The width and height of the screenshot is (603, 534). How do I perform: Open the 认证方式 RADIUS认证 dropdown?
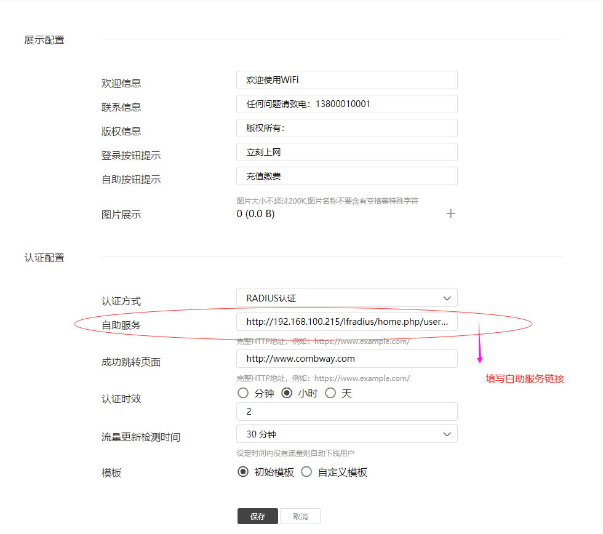click(346, 298)
